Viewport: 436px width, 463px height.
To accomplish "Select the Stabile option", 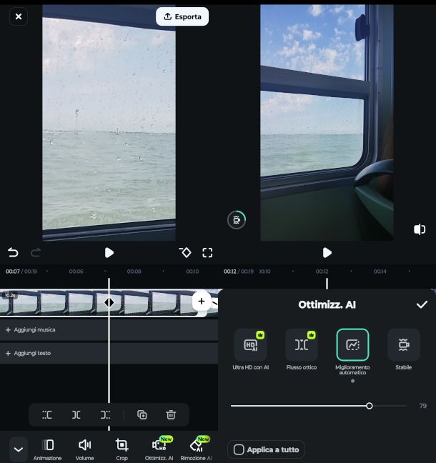I will point(404,350).
